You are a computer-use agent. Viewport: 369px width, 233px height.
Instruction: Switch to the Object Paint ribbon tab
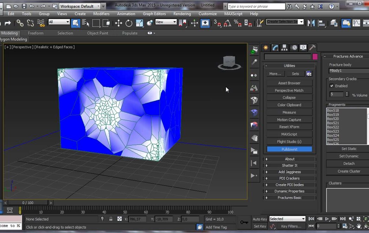pyautogui.click(x=97, y=33)
